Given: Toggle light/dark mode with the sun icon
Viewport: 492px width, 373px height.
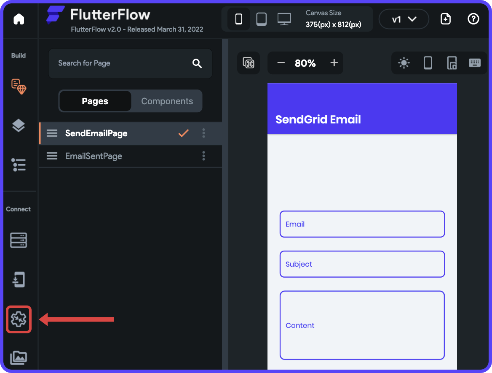Looking at the screenshot, I should [404, 63].
